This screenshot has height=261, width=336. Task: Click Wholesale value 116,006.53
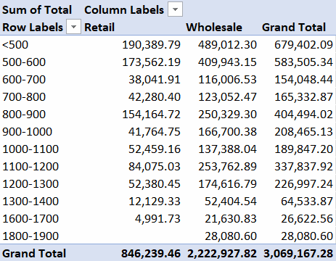[x=227, y=80]
